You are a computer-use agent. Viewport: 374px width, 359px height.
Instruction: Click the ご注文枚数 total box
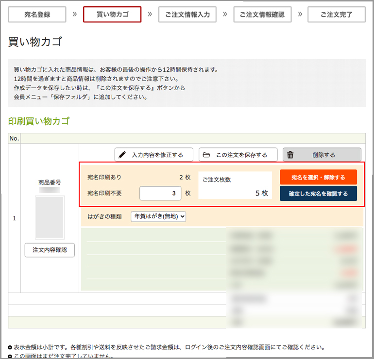(x=235, y=186)
